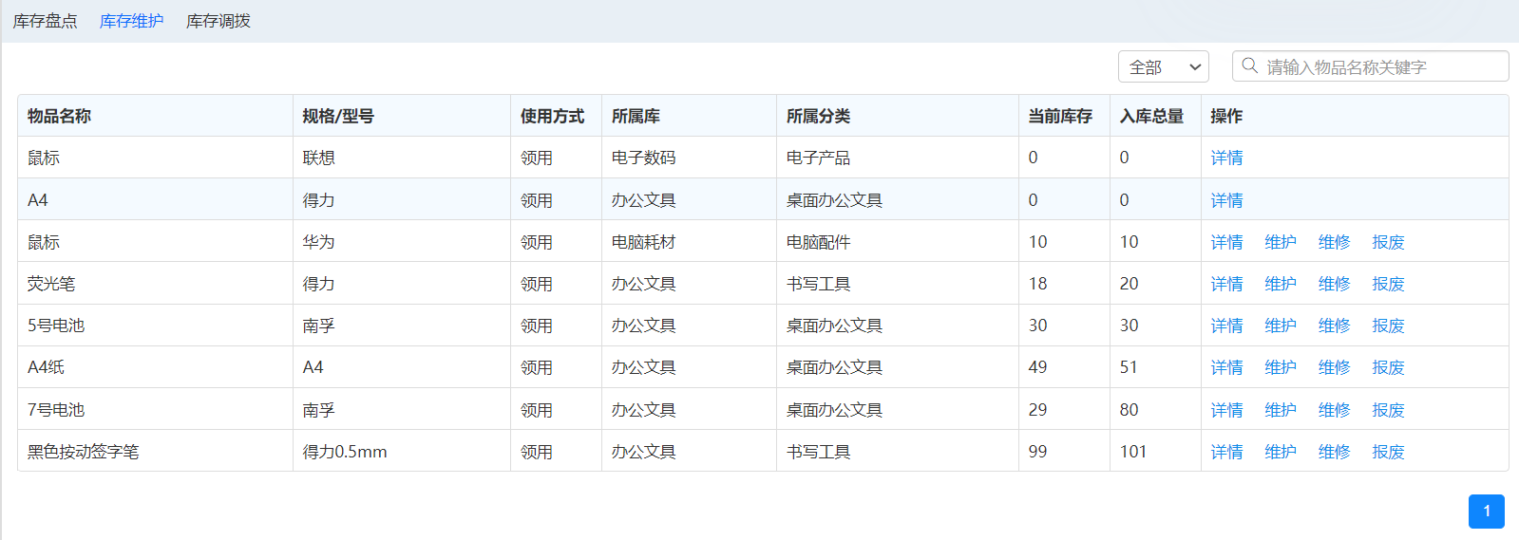Viewport: 1519px width, 540px height.
Task: Open the 全部 filter dropdown
Action: 1163,67
